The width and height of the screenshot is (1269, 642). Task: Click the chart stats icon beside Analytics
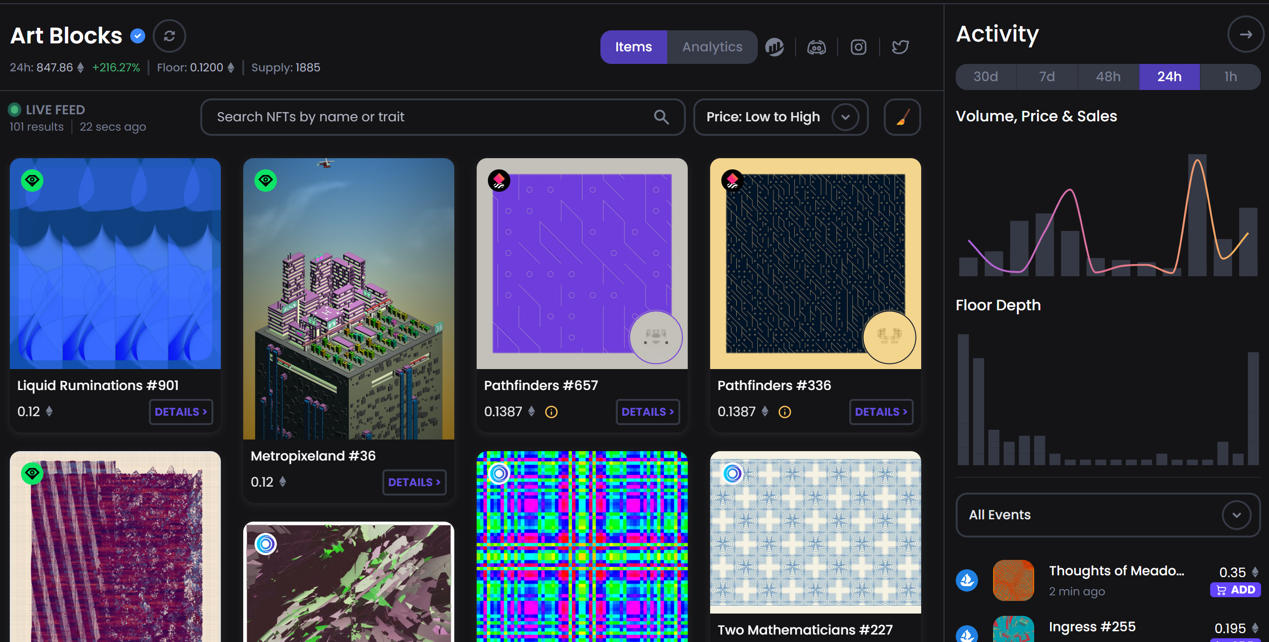(774, 47)
